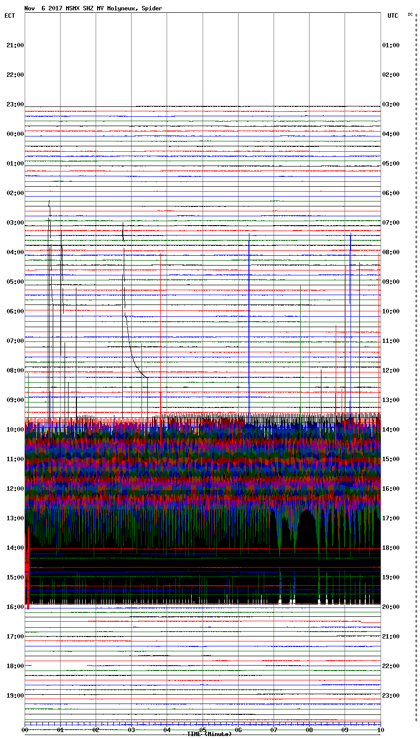Image resolution: width=420 pixels, height=739 pixels.
Task: Select the ECT-side '19:00' time label
Action: point(15,696)
